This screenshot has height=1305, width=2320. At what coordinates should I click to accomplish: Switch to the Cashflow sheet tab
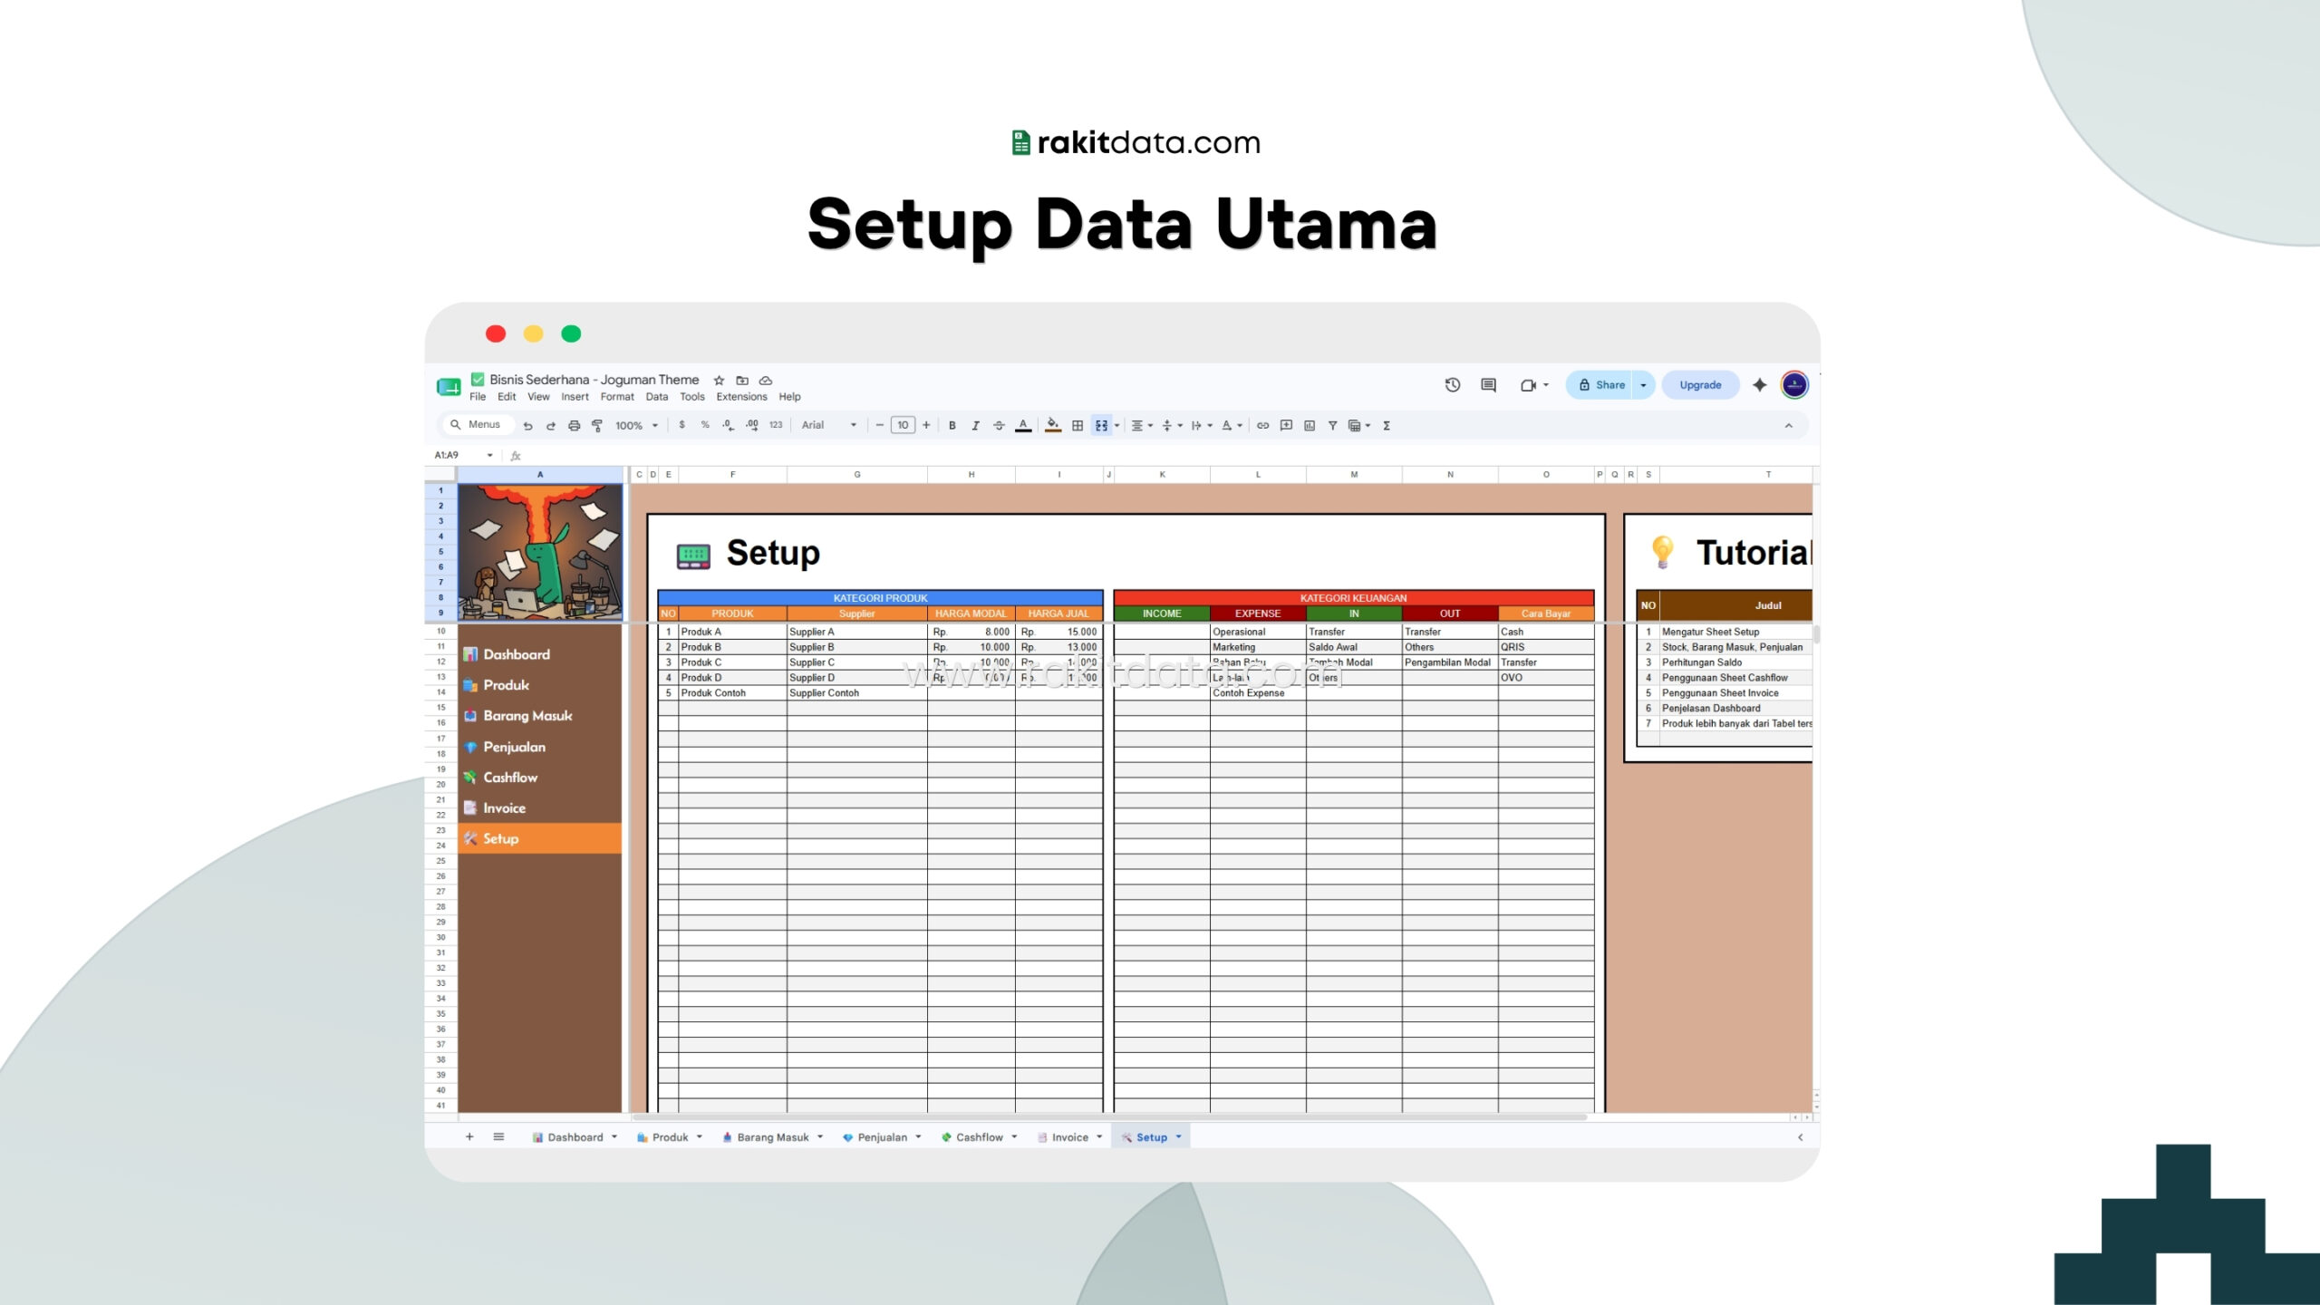pos(978,1137)
